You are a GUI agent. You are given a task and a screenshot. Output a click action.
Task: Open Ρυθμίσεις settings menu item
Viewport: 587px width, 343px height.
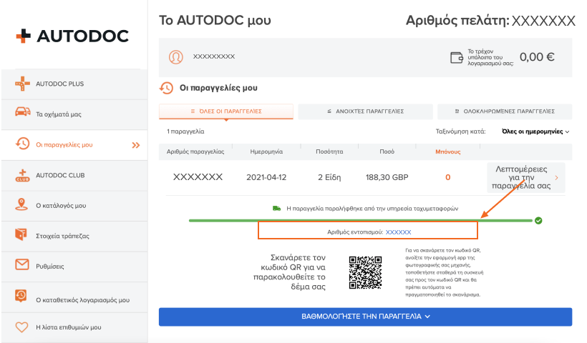74,267
